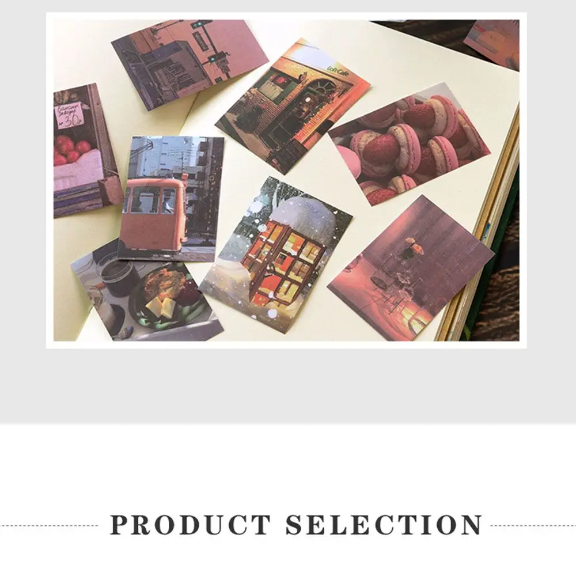This screenshot has height=576, width=576.
Task: Click the handwritten 30 price sign
Action: [x=70, y=115]
